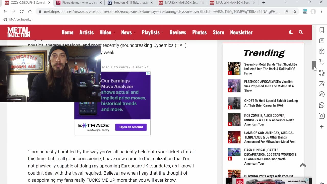Screen dimensions: 327x184
Task: Close the OZZY OSBOURNE tab
Action: (x=49, y=3)
